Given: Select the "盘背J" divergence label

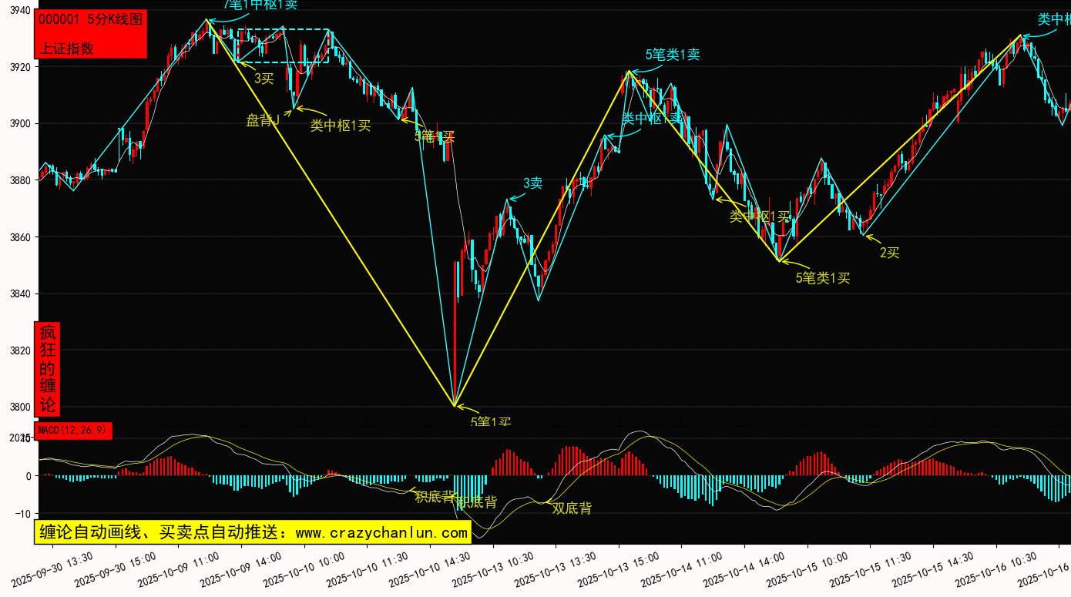Looking at the screenshot, I should (262, 120).
